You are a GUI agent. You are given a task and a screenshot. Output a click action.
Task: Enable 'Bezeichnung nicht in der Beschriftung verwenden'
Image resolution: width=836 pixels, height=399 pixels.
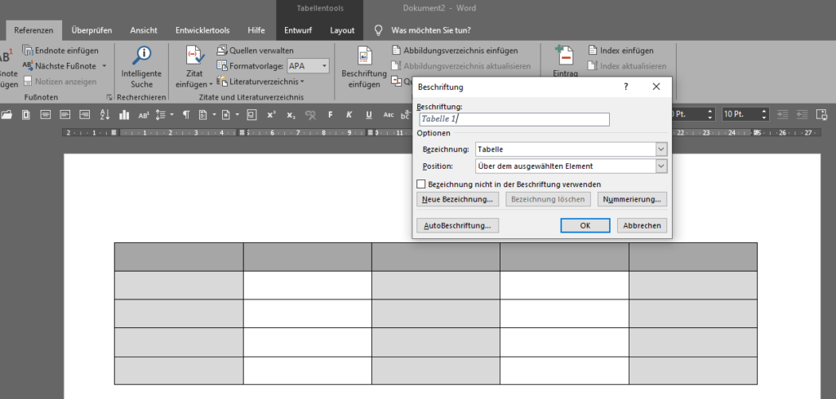click(x=421, y=184)
